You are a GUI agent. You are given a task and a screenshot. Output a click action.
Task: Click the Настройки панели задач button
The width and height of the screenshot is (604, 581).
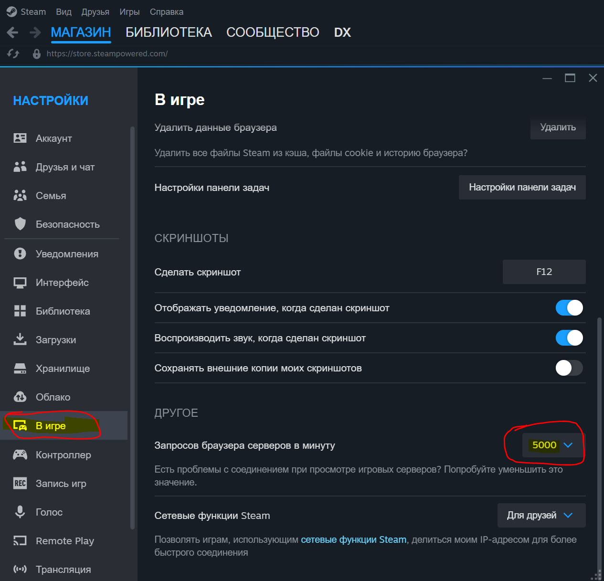(x=522, y=187)
